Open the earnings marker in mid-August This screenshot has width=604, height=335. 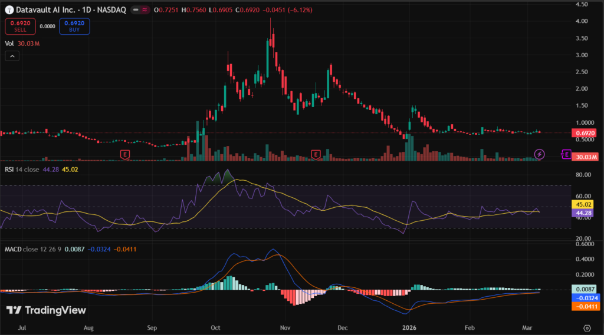(125, 154)
